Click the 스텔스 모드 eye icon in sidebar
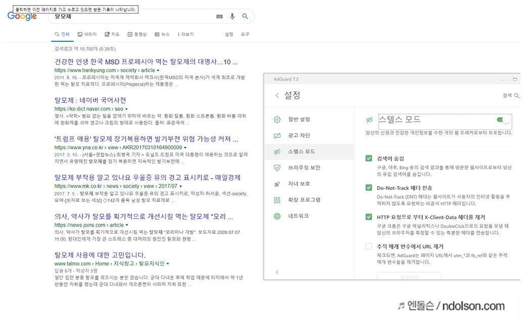Viewport: 523px width, 319px height. [x=277, y=152]
